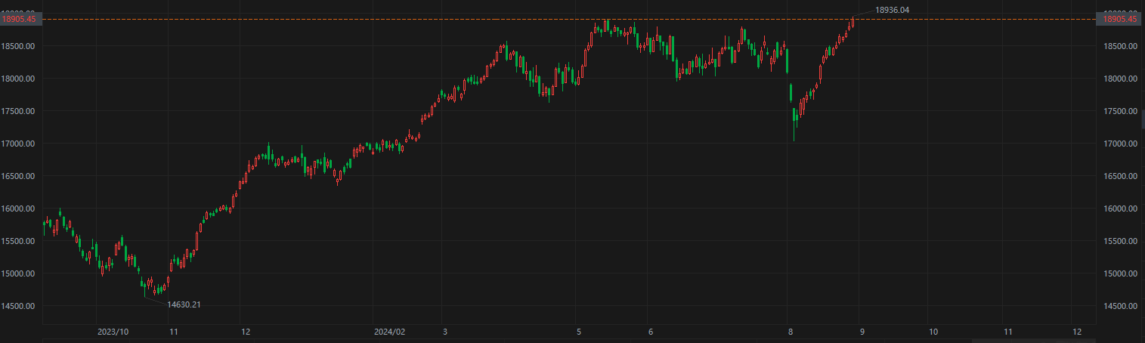The height and width of the screenshot is (343, 1145).
Task: Click the right-axis 15000.00 price label
Action: pos(1121,273)
